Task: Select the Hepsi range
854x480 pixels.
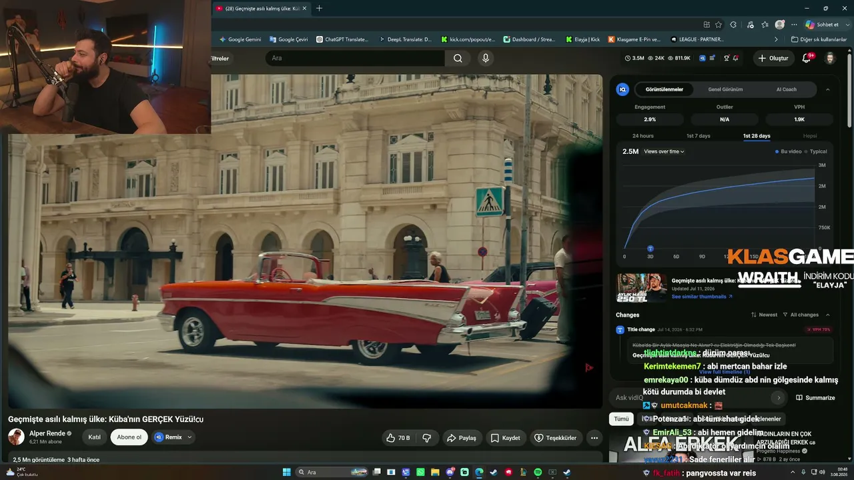Action: pyautogui.click(x=810, y=136)
